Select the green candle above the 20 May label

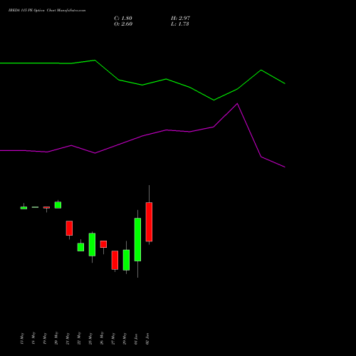58,205
